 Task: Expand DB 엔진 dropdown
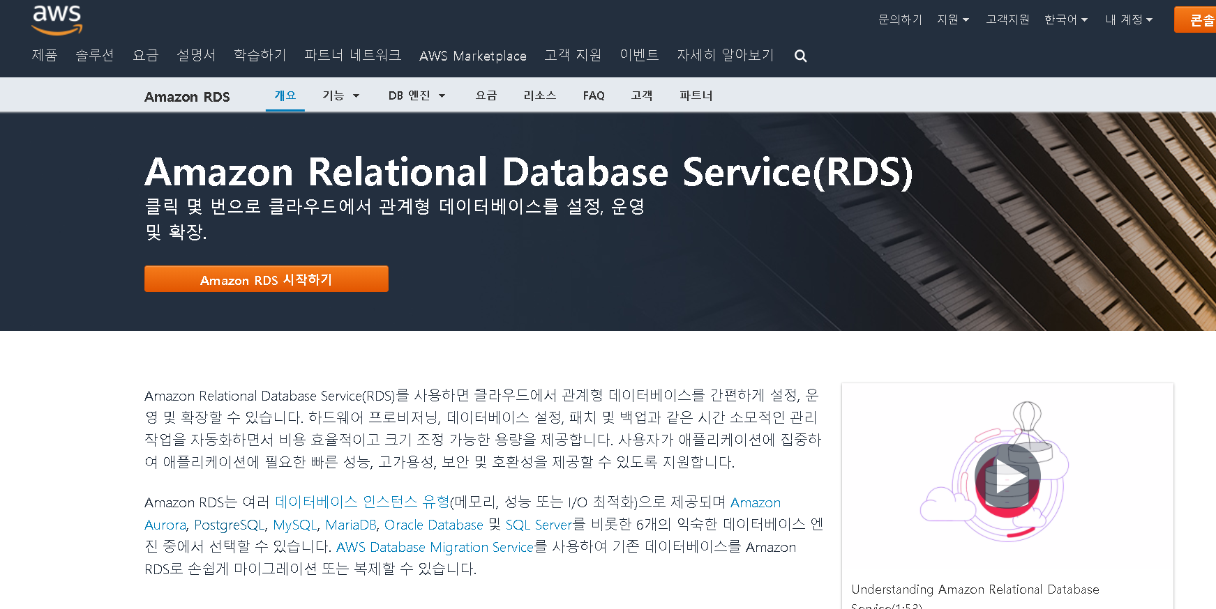coord(416,95)
